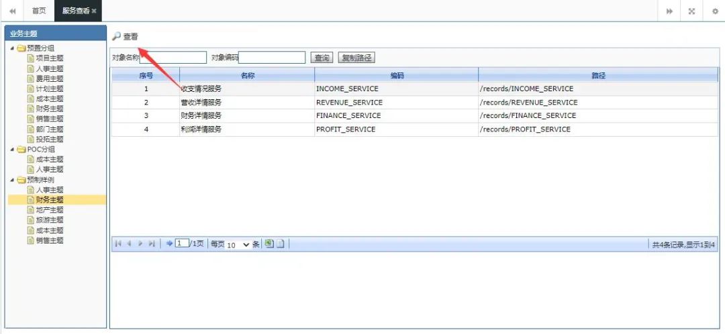The width and height of the screenshot is (725, 334).
Task: Click the folder icon of 预置分组
Action: coord(21,48)
